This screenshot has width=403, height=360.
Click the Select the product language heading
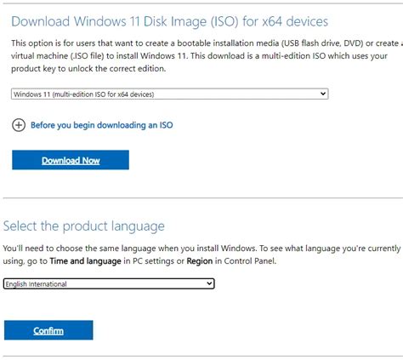[x=84, y=226]
